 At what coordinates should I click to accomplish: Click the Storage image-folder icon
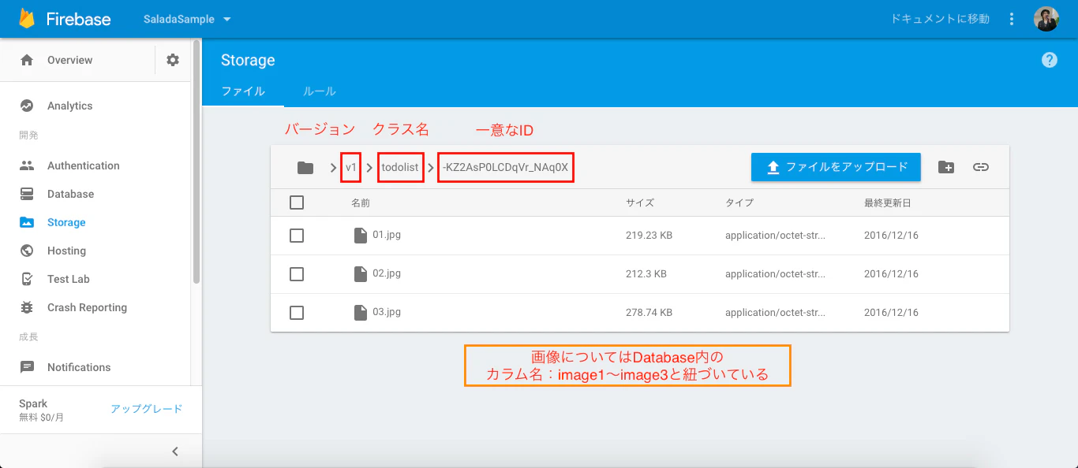pos(27,222)
